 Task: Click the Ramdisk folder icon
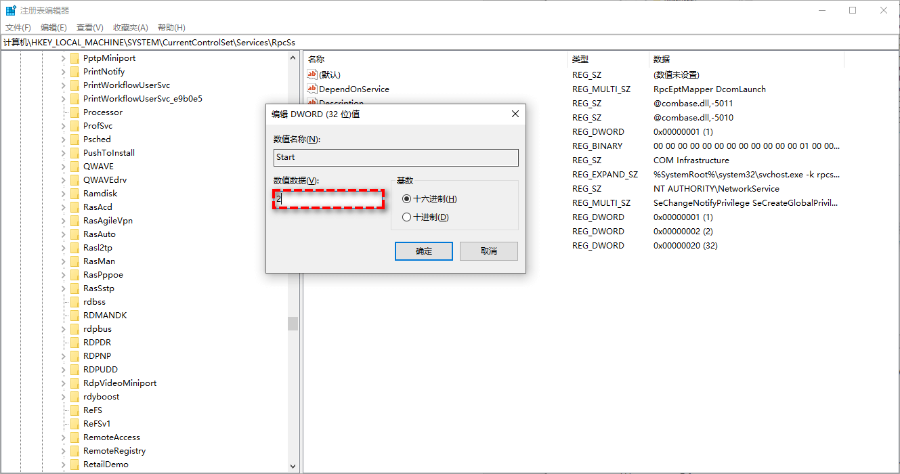coord(75,194)
